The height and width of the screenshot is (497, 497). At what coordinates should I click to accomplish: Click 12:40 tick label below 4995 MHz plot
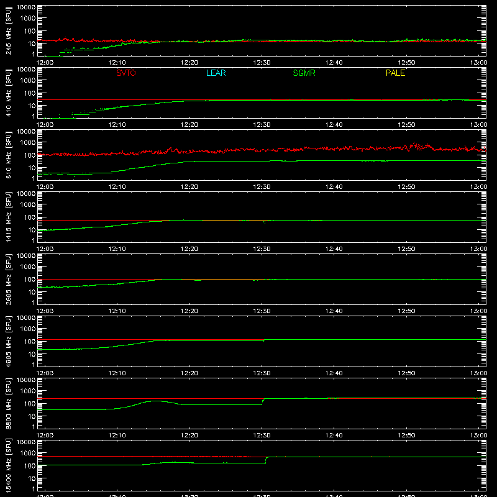click(334, 373)
